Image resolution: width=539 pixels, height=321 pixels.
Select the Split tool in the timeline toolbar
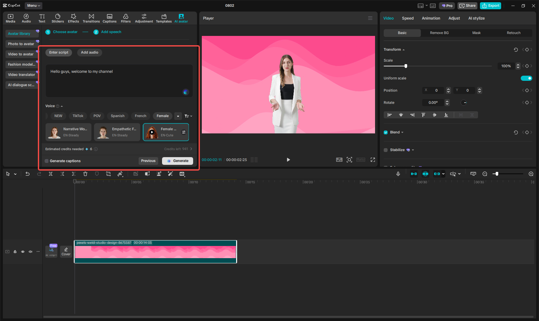tap(50, 173)
